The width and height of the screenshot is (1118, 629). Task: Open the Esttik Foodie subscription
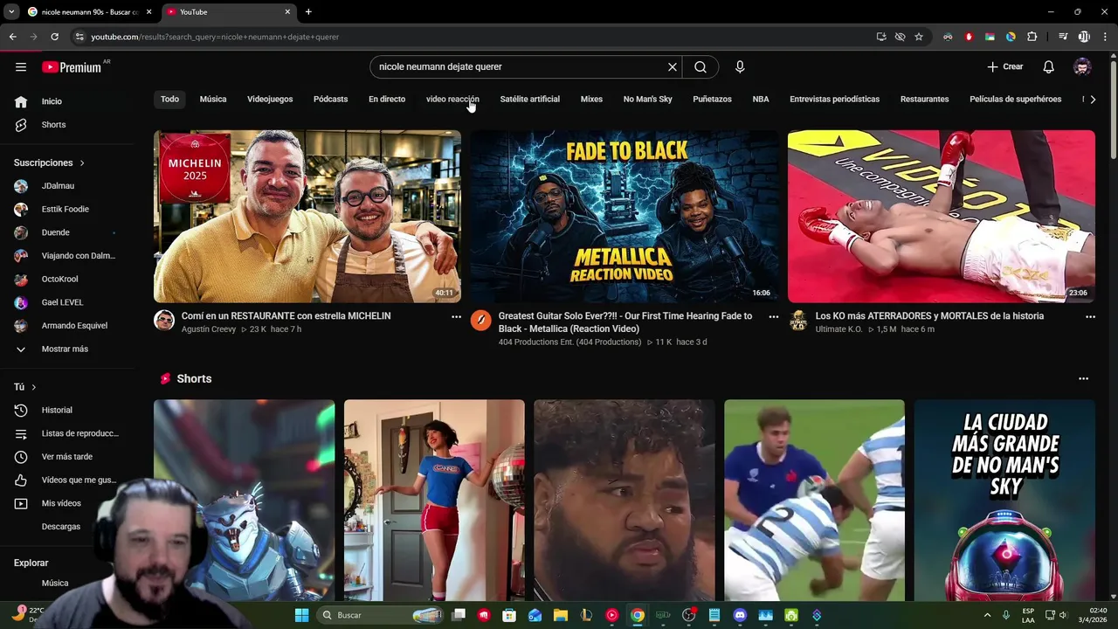(65, 210)
